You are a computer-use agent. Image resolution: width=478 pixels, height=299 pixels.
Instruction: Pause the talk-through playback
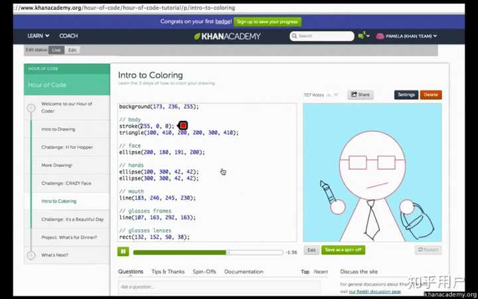pos(123,252)
